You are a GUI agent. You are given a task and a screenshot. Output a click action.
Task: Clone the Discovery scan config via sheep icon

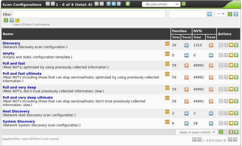click(x=231, y=45)
